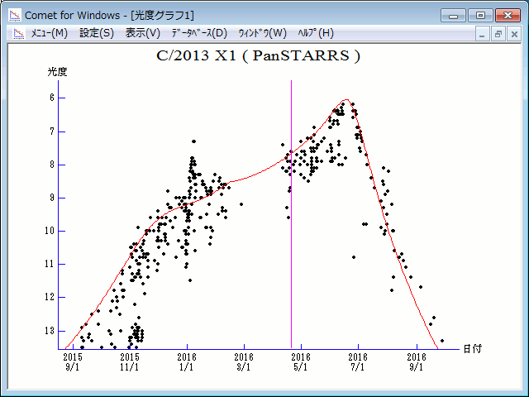529x397 pixels.
Task: Click magnitude 13 on the vertical axis
Action: (50, 331)
